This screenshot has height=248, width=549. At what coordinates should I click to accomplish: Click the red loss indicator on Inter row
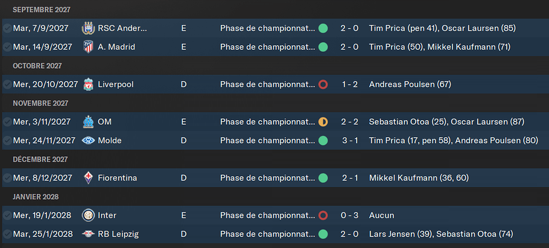tap(323, 215)
